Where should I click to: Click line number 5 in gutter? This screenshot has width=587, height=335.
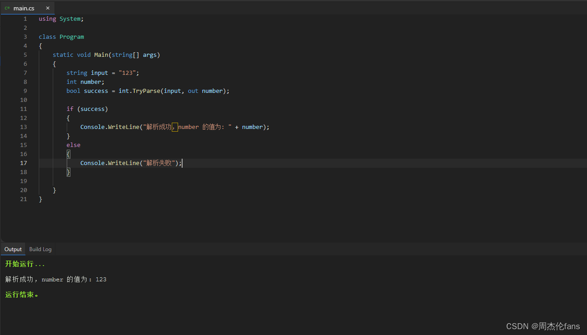[25, 55]
